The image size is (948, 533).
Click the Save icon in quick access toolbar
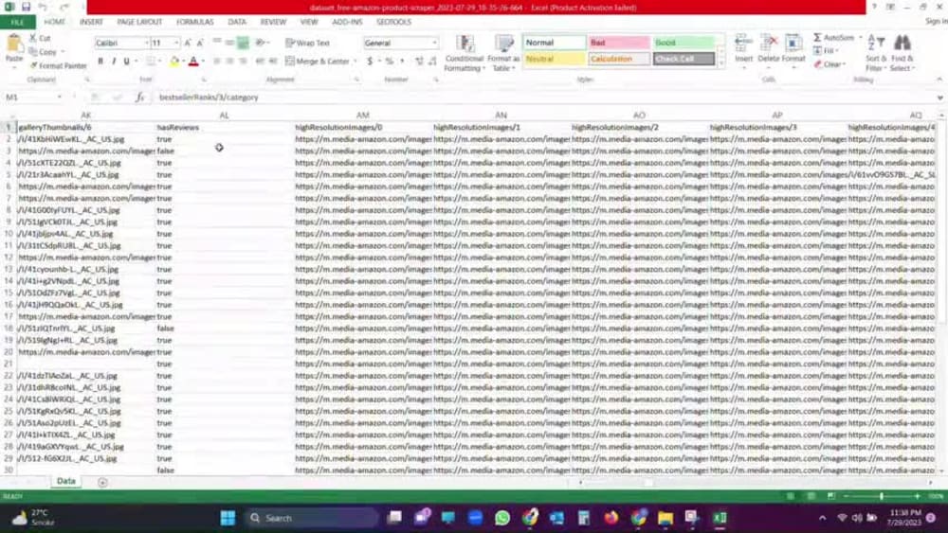[26, 8]
